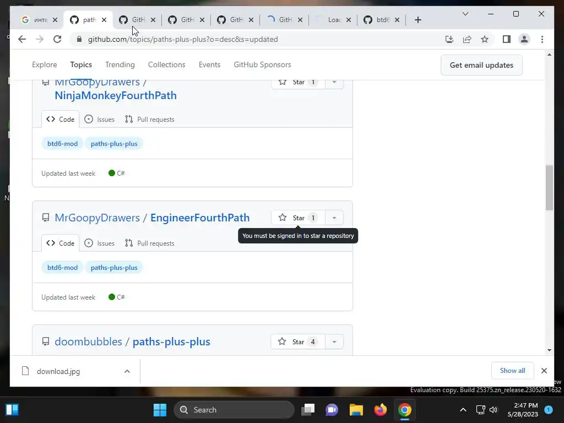Viewport: 564px width, 423px height.
Task: Show hidden icons in system tray
Action: pyautogui.click(x=463, y=410)
